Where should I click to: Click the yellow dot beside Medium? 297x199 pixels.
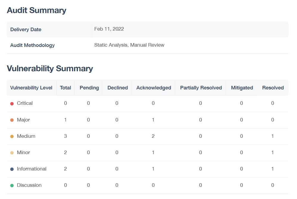(x=12, y=136)
